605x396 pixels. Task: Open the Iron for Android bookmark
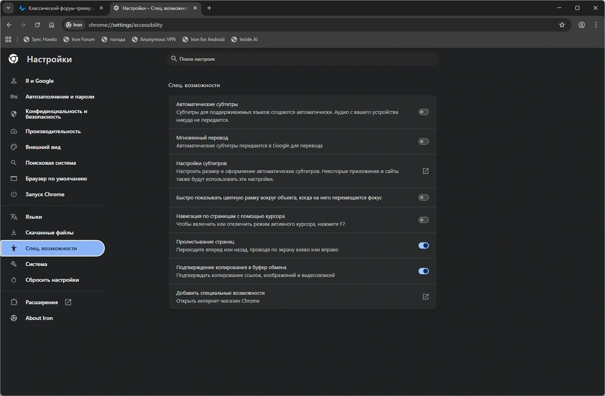pyautogui.click(x=203, y=39)
